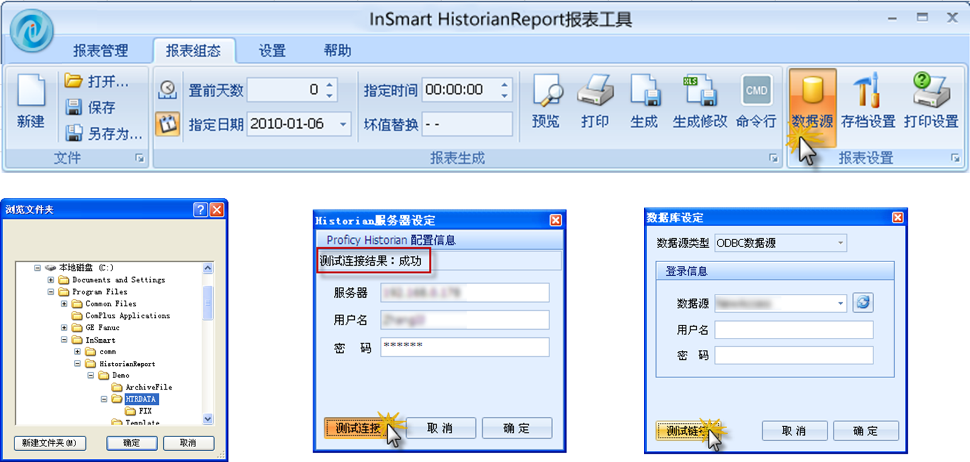This screenshot has height=462, width=970.
Task: Increase 置前天数 with the up arrow
Action: pos(330,85)
